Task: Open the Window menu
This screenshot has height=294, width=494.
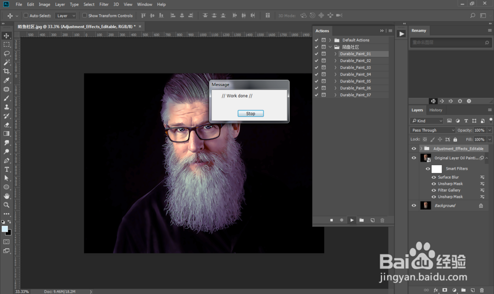Action: click(145, 4)
